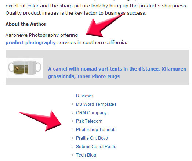Click the chevron beside Submit Guest Posts
The width and height of the screenshot is (192, 161).
[x=72, y=147]
